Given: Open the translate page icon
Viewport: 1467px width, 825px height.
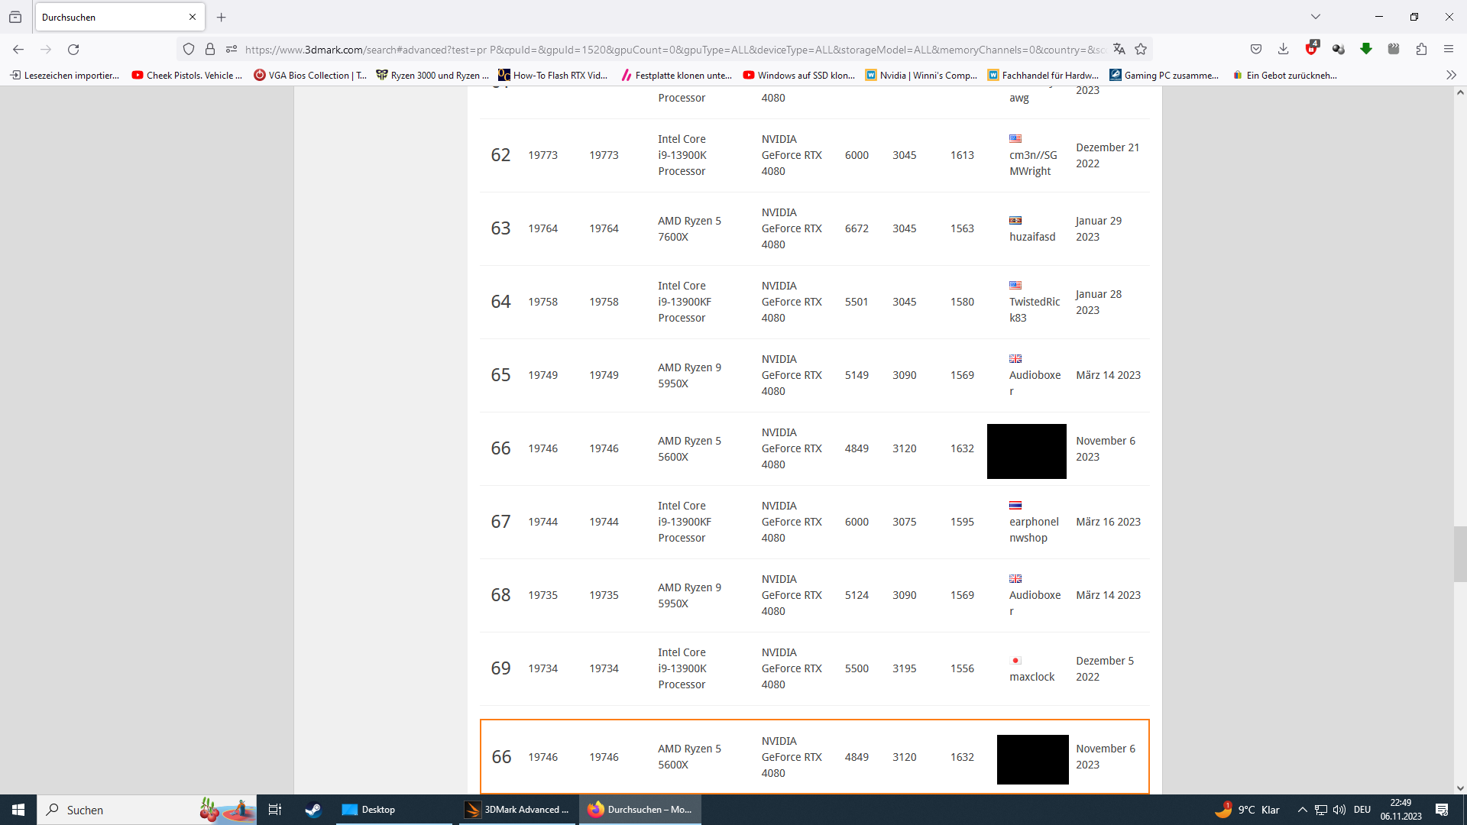Looking at the screenshot, I should (x=1119, y=50).
